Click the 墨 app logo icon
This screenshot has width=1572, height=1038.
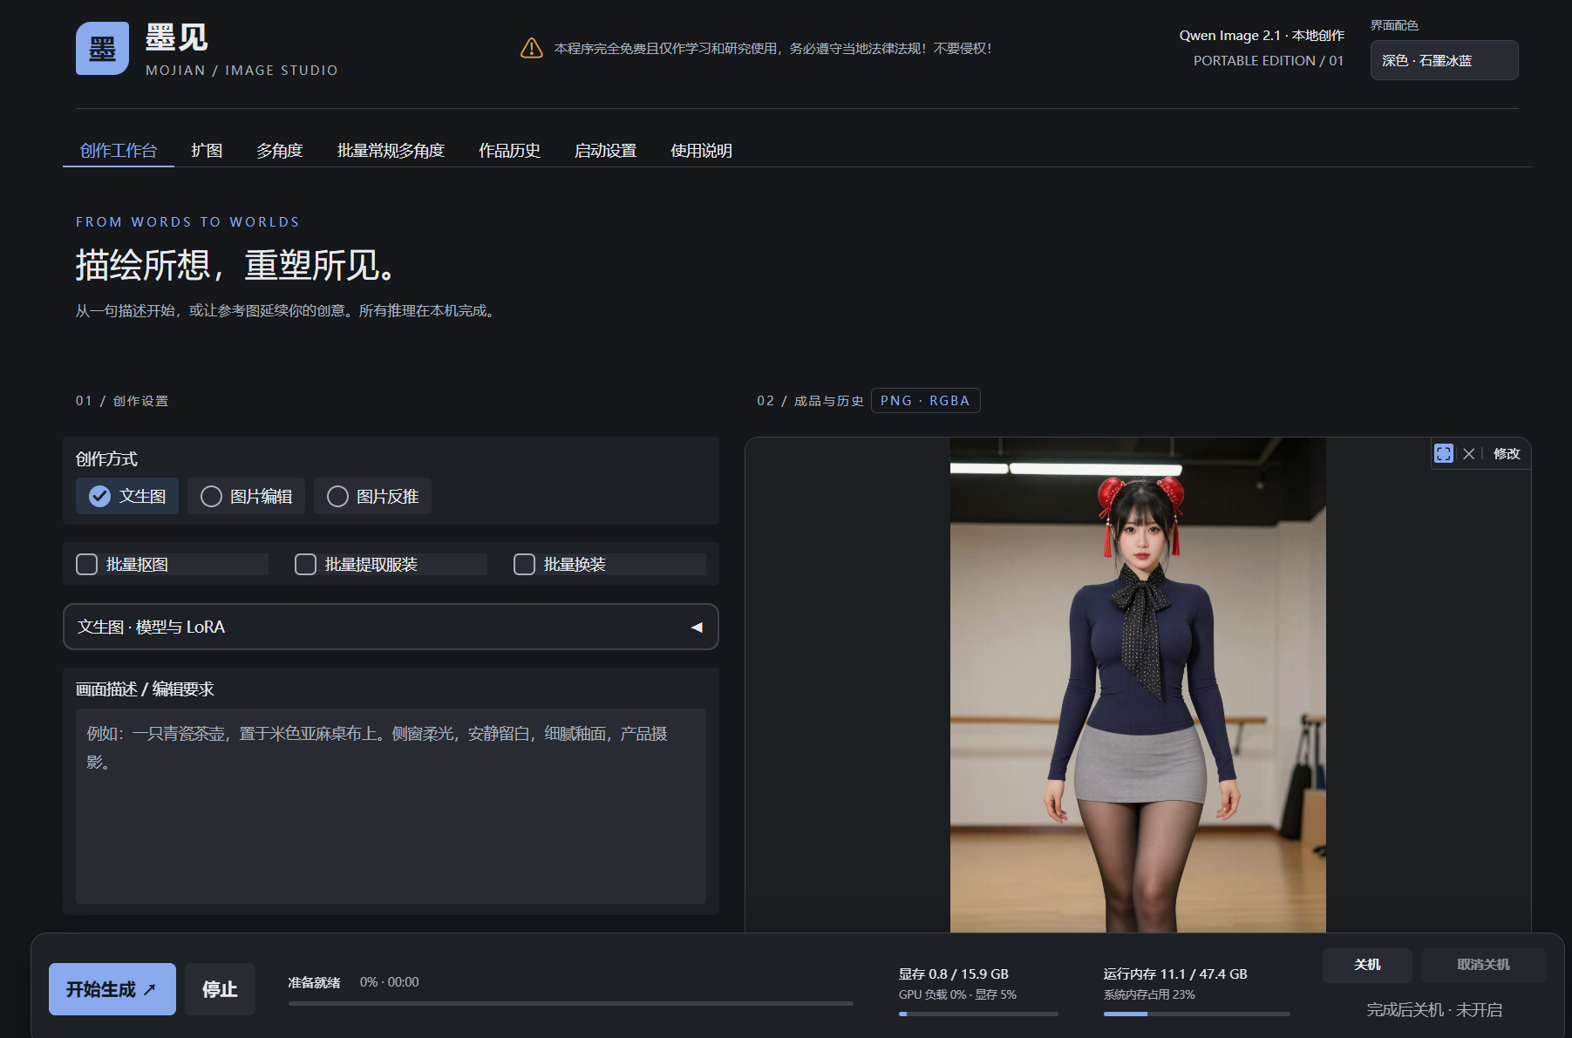[102, 48]
